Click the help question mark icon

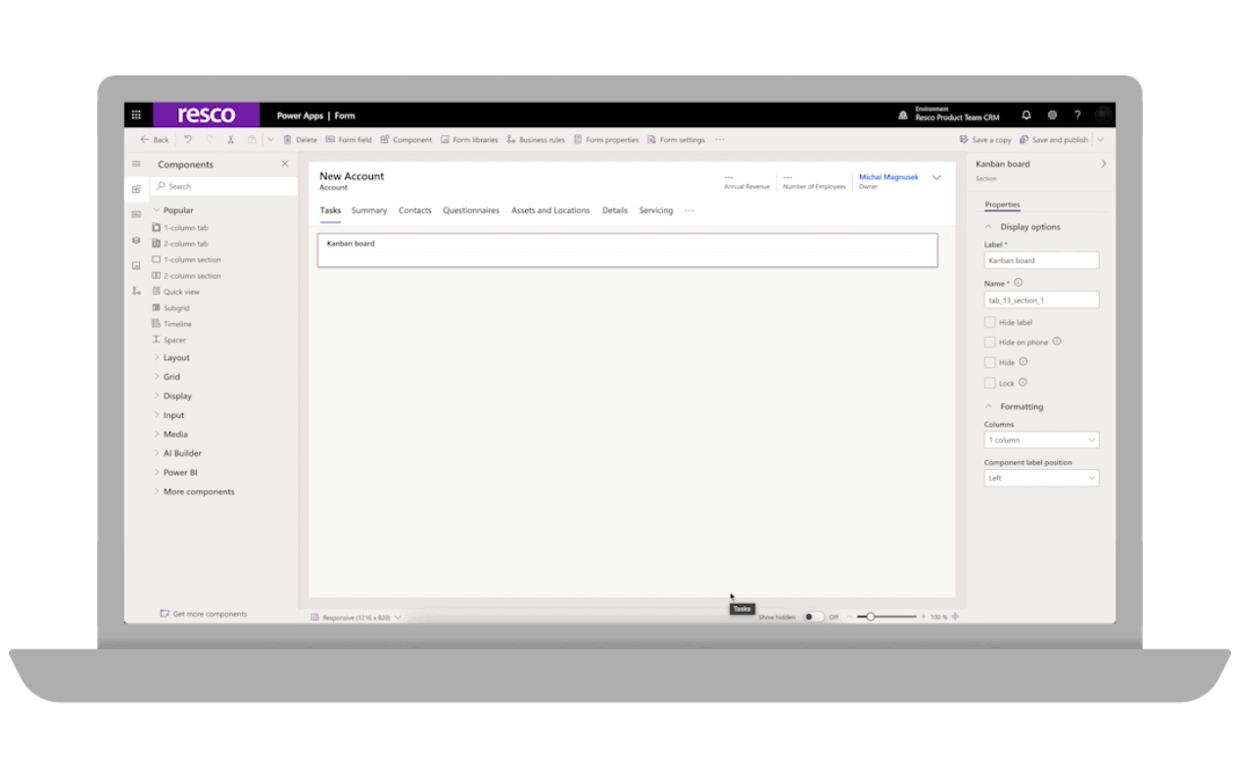tap(1077, 115)
